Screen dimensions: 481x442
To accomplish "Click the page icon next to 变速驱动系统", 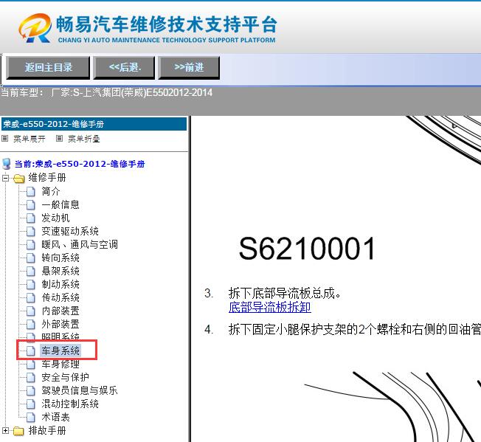I will pyautogui.click(x=31, y=231).
